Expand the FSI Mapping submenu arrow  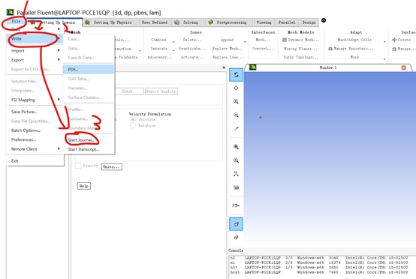click(x=59, y=99)
